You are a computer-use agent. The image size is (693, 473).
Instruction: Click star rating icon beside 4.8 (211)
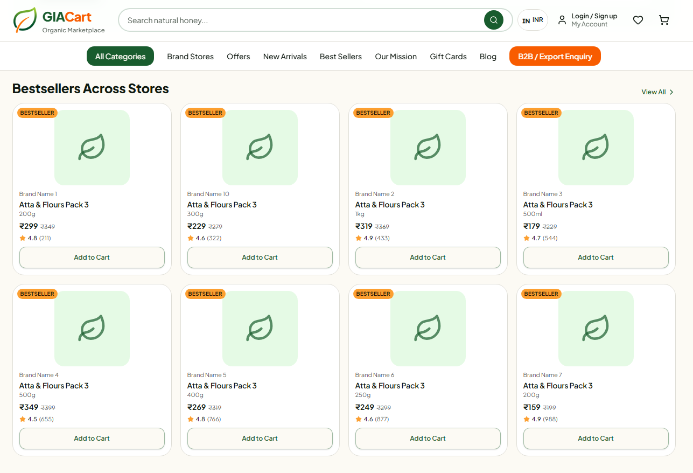tap(23, 238)
